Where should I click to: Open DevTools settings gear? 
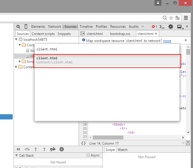(x=171, y=27)
